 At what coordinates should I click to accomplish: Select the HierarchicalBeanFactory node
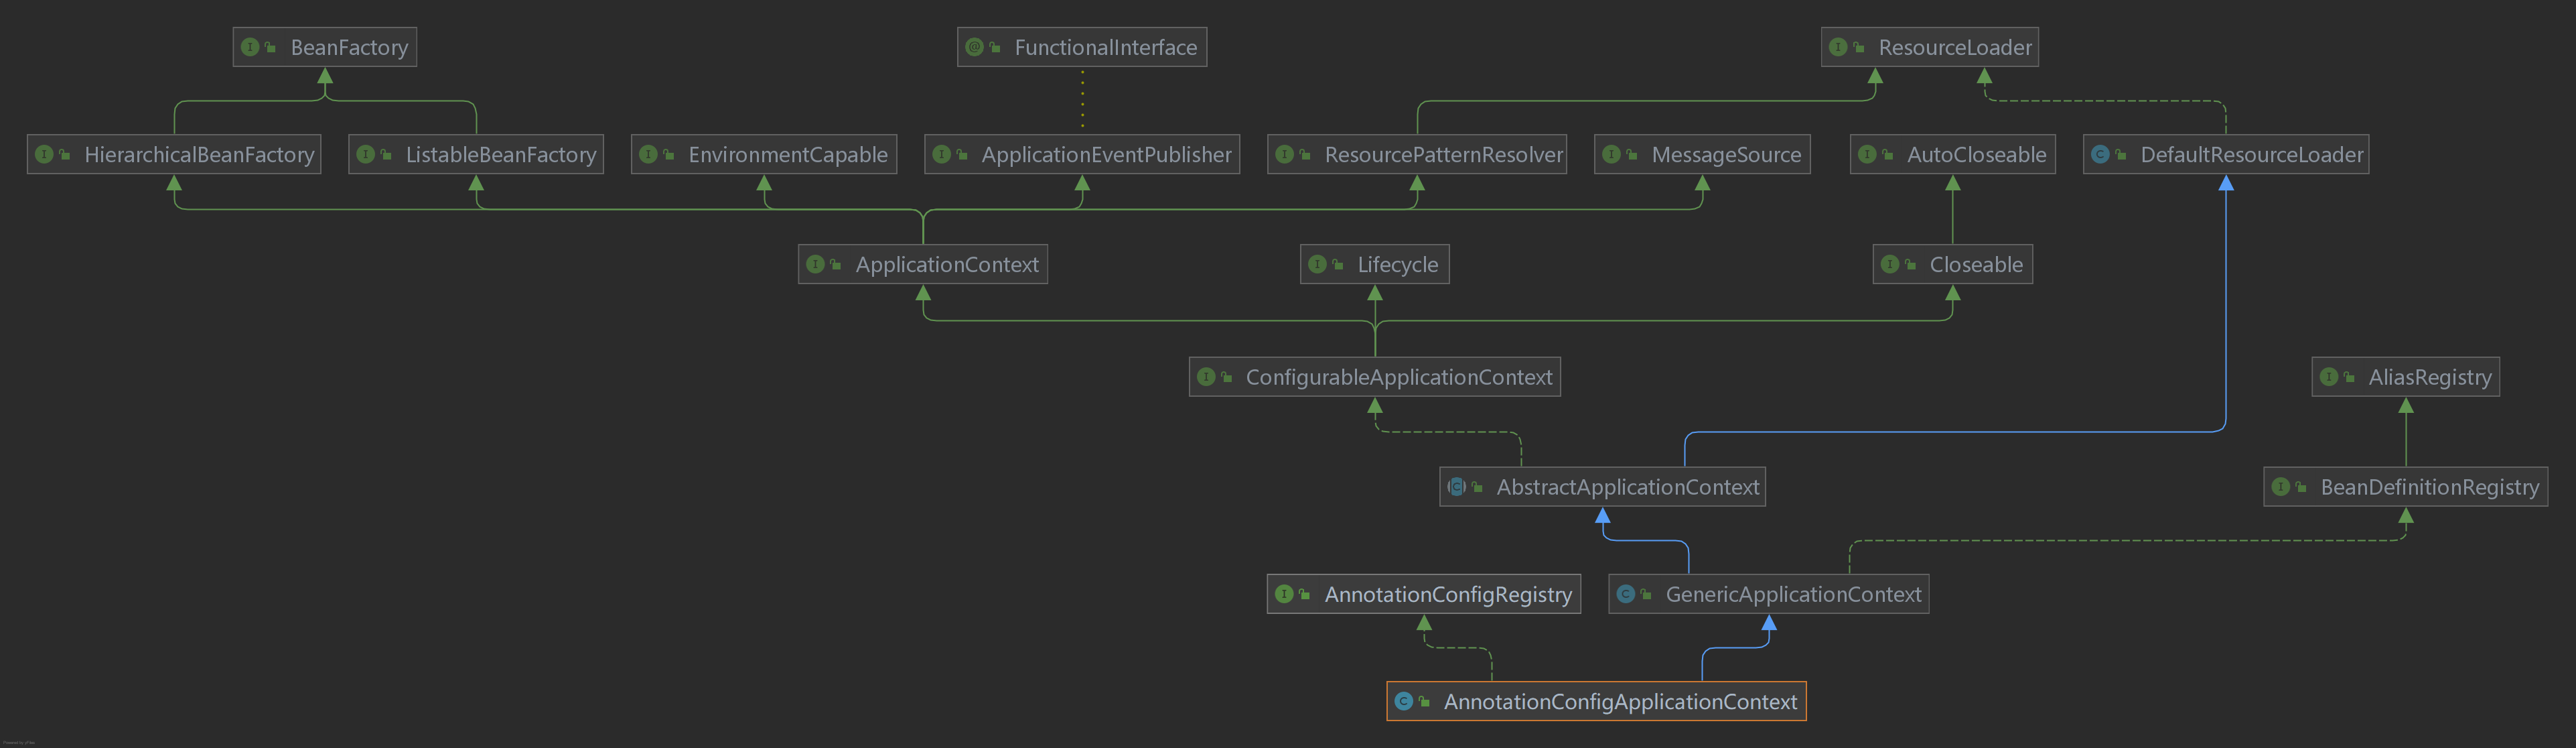(174, 154)
